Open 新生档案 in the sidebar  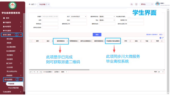click(x=10, y=39)
